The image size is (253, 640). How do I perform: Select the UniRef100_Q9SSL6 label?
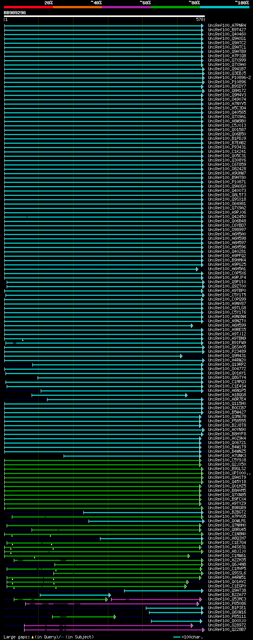point(227,573)
